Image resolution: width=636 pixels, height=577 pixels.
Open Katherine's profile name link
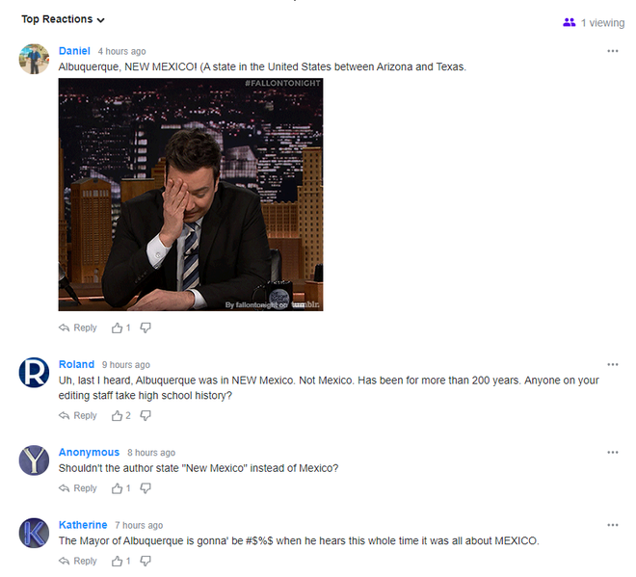[83, 525]
